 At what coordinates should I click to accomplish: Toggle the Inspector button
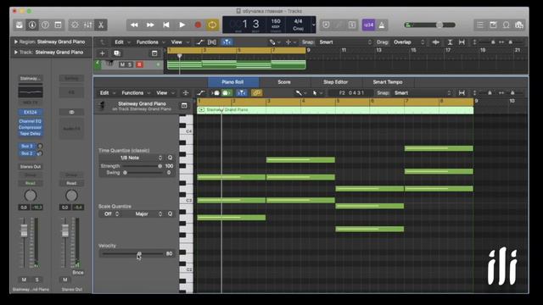[32, 25]
